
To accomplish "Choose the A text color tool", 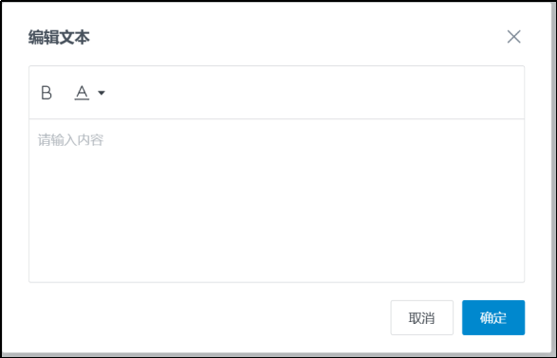I will click(x=82, y=93).
